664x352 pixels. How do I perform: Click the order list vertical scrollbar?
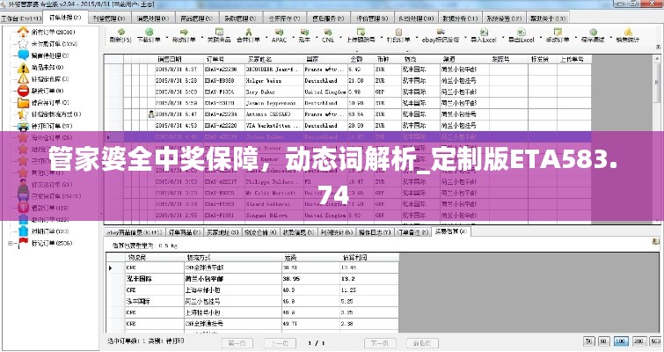[659, 132]
